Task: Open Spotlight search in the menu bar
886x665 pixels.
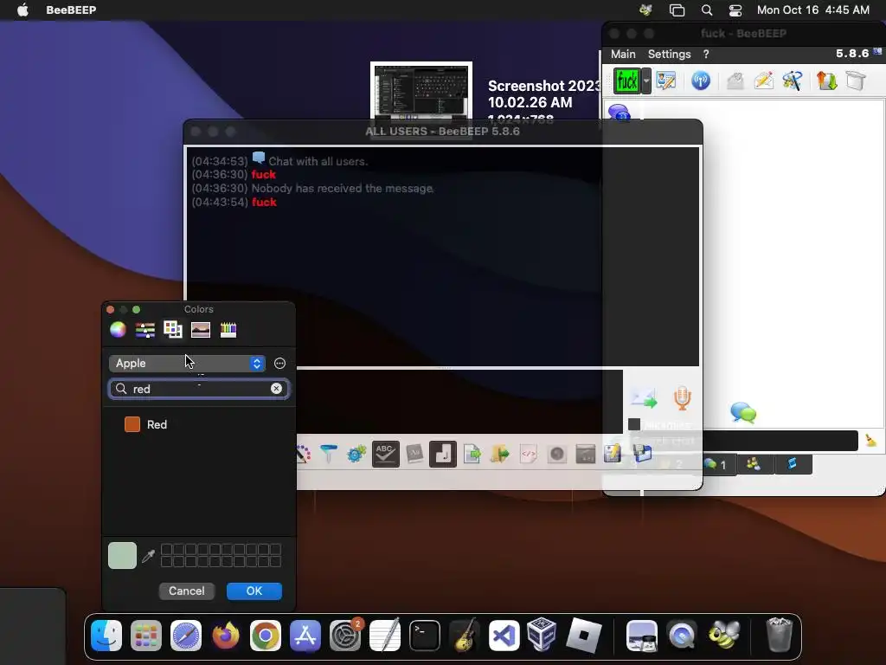Action: [707, 10]
